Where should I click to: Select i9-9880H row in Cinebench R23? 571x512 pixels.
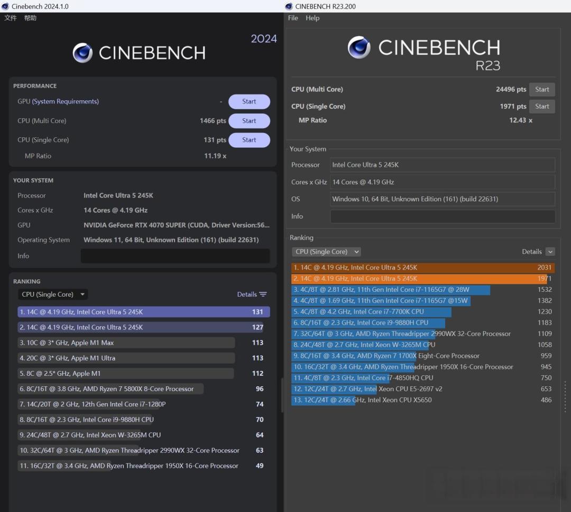pos(423,323)
